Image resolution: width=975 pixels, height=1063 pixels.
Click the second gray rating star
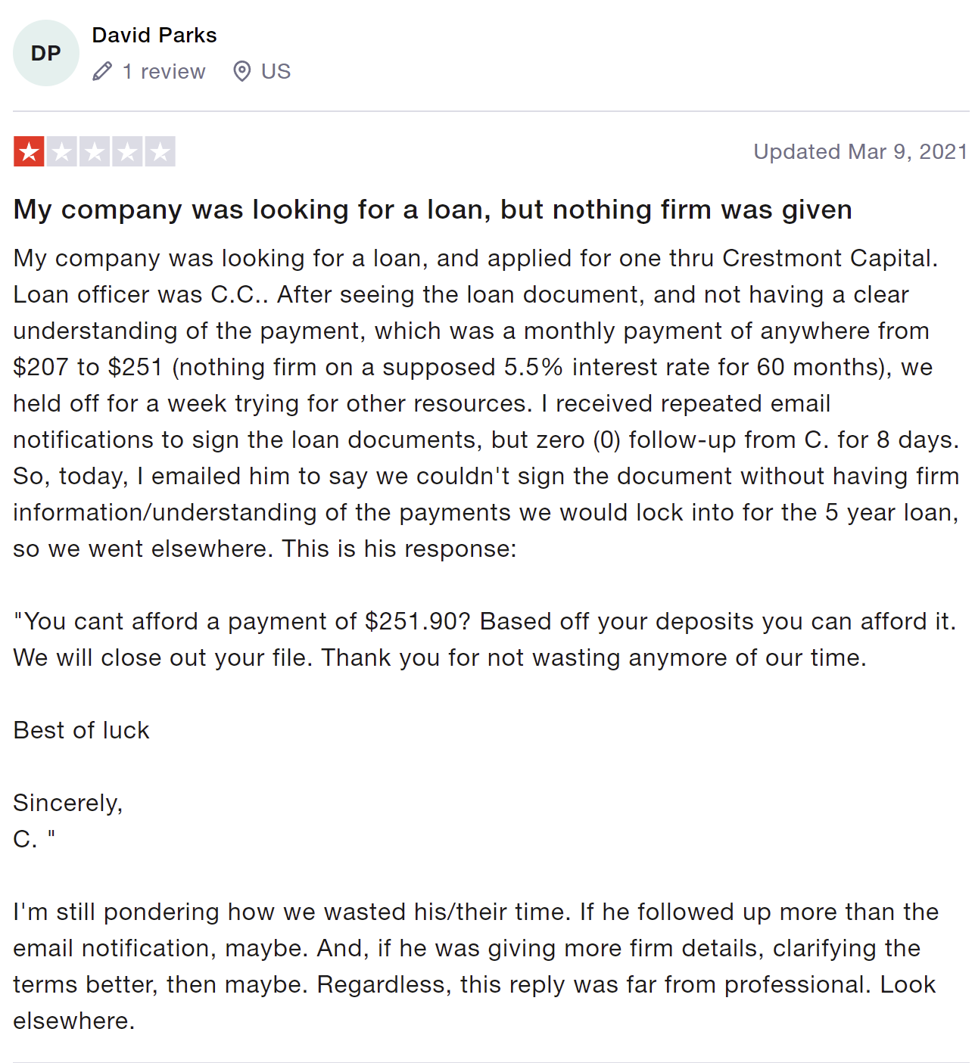click(61, 151)
